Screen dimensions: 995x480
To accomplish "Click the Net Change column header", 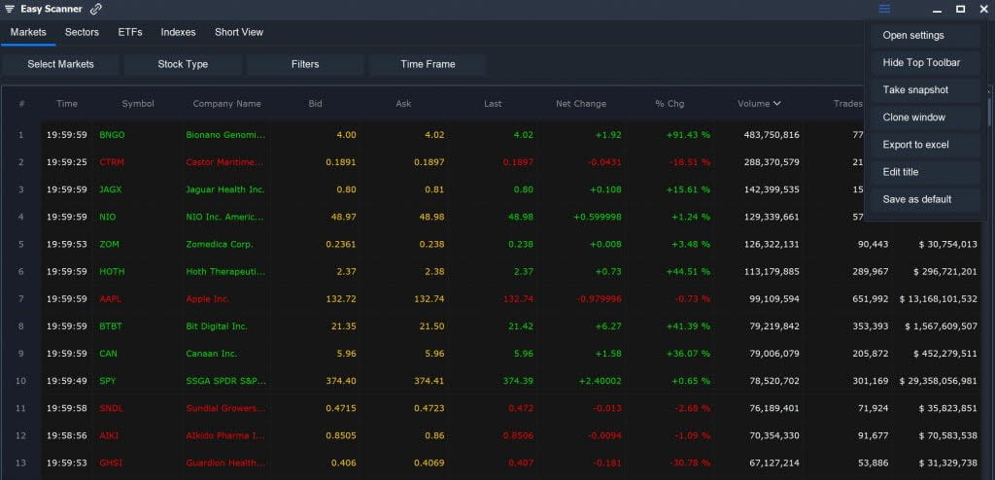I will 581,104.
